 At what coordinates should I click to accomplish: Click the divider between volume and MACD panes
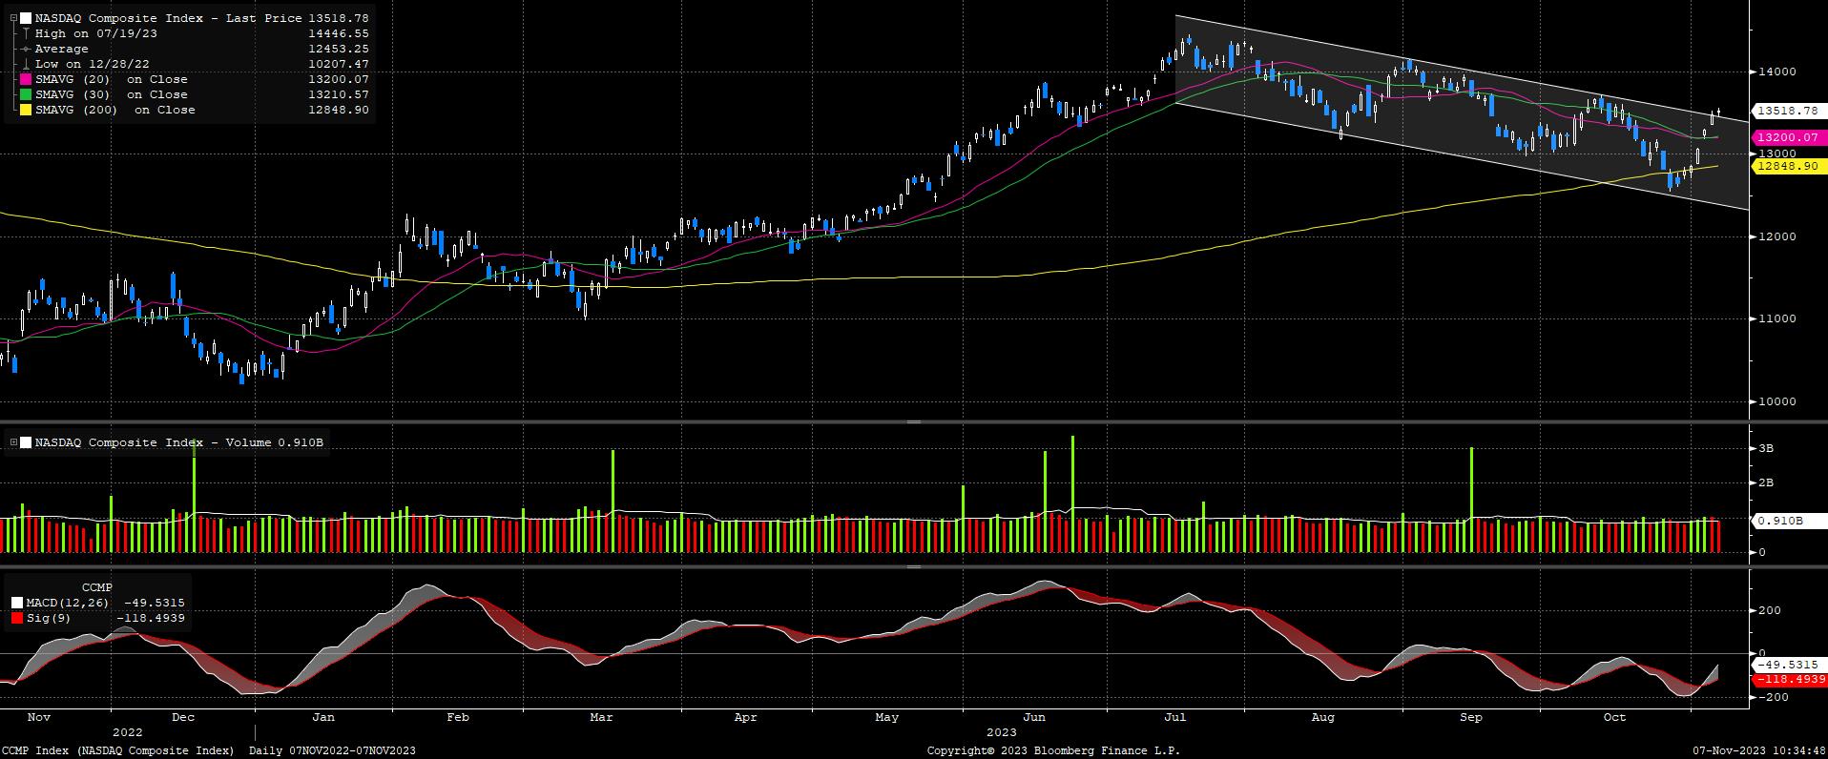click(913, 566)
